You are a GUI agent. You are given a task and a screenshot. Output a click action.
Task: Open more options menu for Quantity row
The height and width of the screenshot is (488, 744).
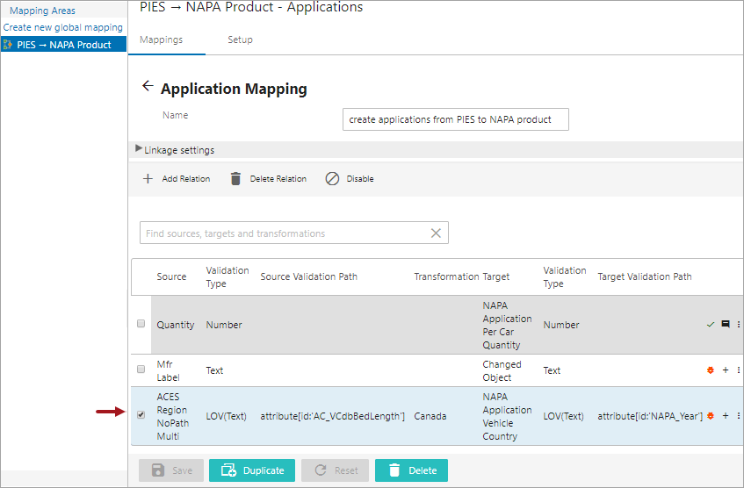(x=738, y=325)
